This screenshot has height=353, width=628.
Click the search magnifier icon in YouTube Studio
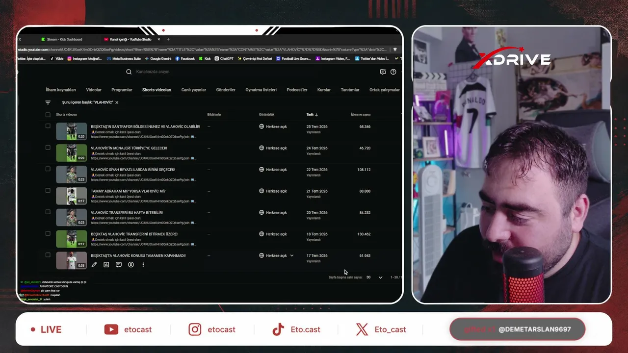point(129,72)
